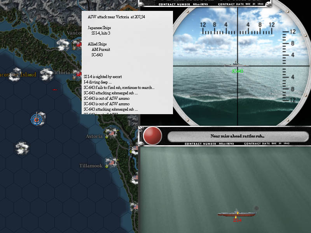Click the 'SS I-4 is sighted by escort' line
Viewport: 311px width, 233px height.
pos(103,77)
